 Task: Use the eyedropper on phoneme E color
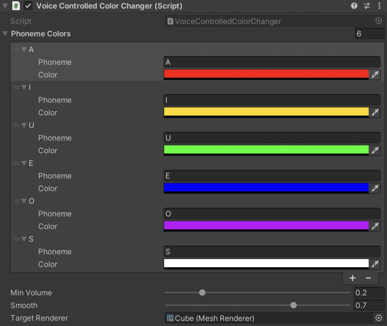point(375,188)
